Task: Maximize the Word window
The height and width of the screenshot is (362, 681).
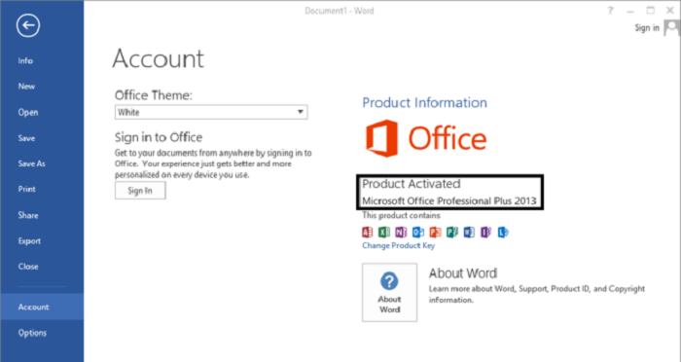Action: coord(650,11)
